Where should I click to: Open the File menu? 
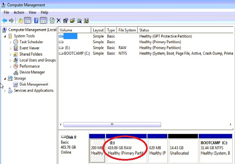coord(6,12)
